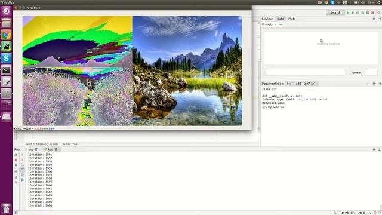Click the SciView expression input field
Image resolution: width=382 pixels, height=215 pixels.
305,73
